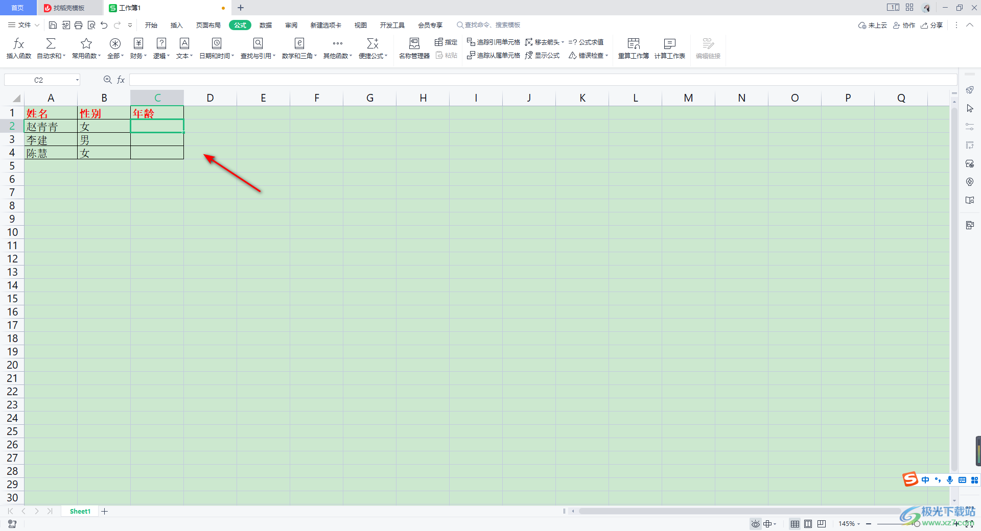Switch to Normal view in status bar
Screen dimensions: 981x531
coord(795,524)
